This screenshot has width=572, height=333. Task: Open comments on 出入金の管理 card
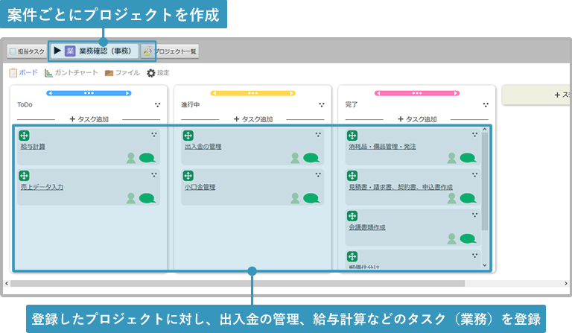point(311,158)
